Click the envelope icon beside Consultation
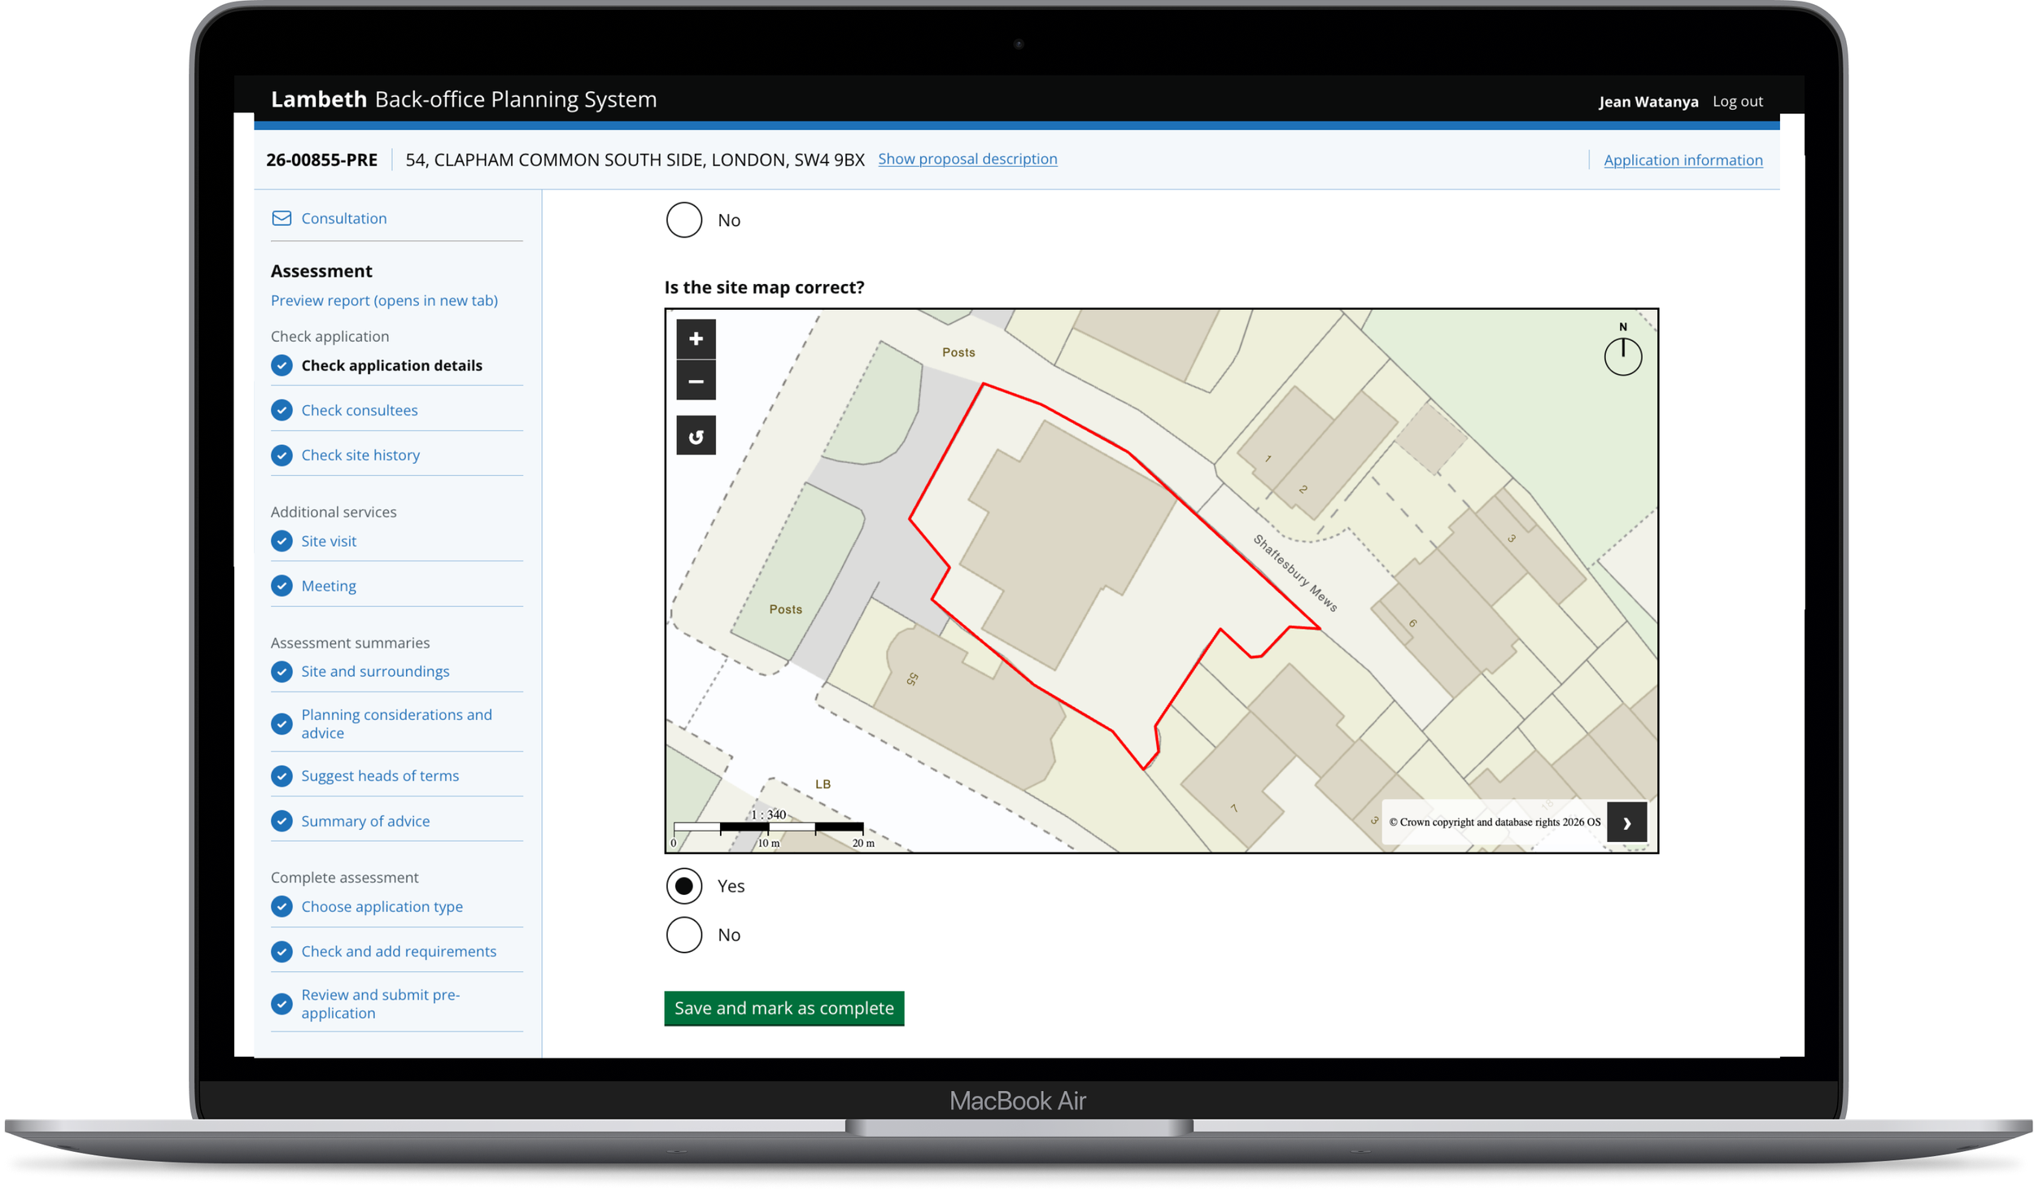This screenshot has width=2034, height=1191. pyautogui.click(x=281, y=218)
